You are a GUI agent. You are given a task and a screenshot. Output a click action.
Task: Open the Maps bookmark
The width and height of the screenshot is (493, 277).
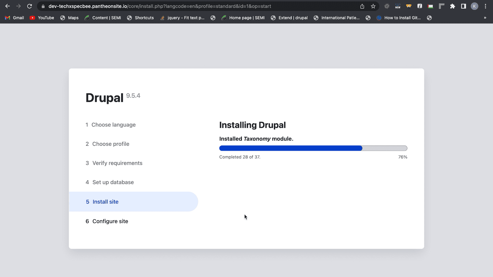[x=69, y=18]
